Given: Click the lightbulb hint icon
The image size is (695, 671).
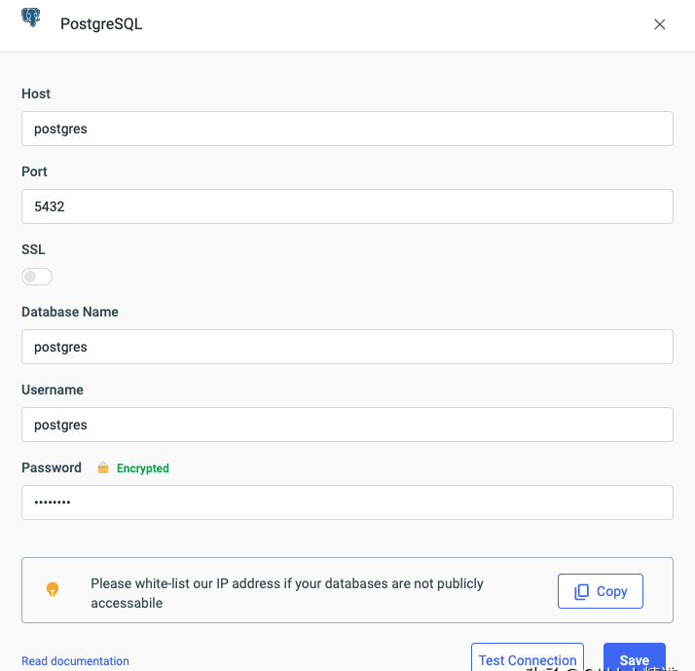Looking at the screenshot, I should point(53,589).
